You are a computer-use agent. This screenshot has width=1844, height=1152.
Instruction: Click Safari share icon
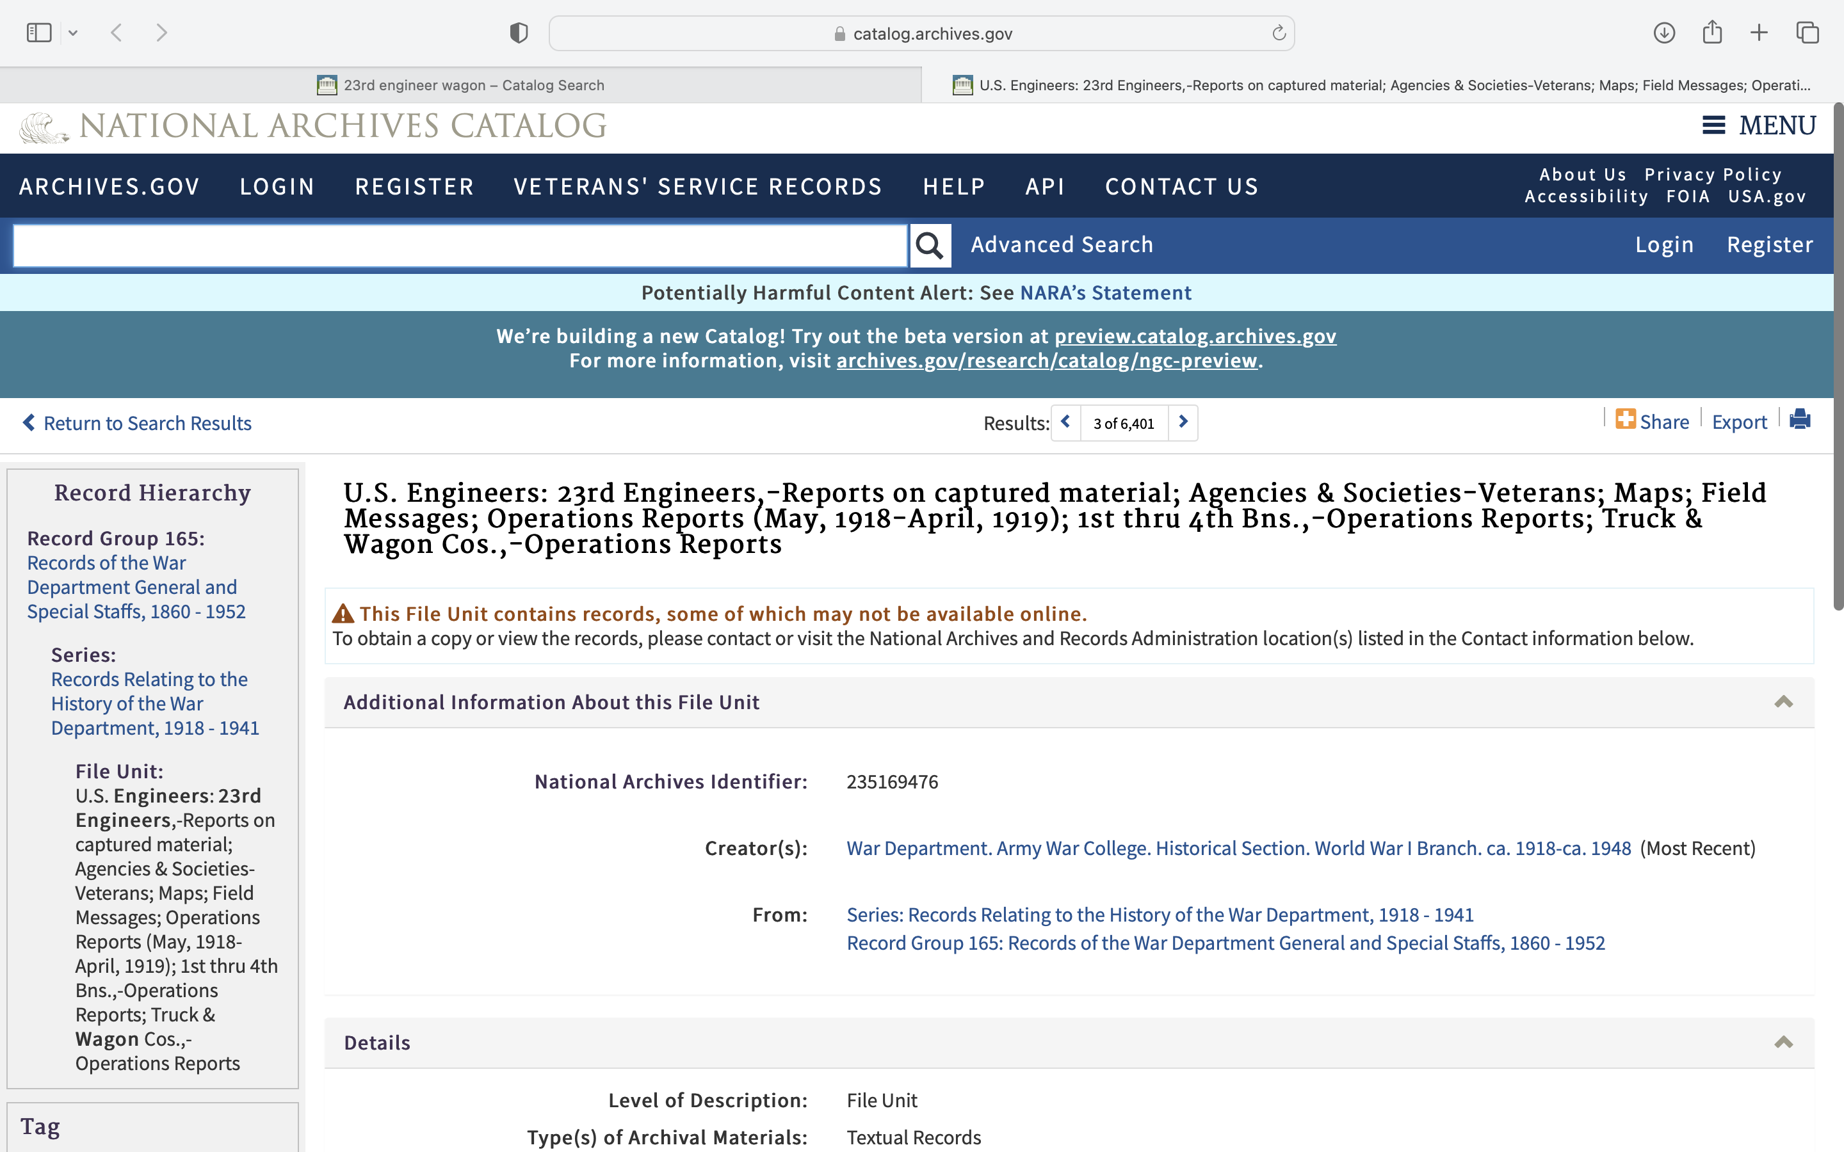click(x=1712, y=33)
